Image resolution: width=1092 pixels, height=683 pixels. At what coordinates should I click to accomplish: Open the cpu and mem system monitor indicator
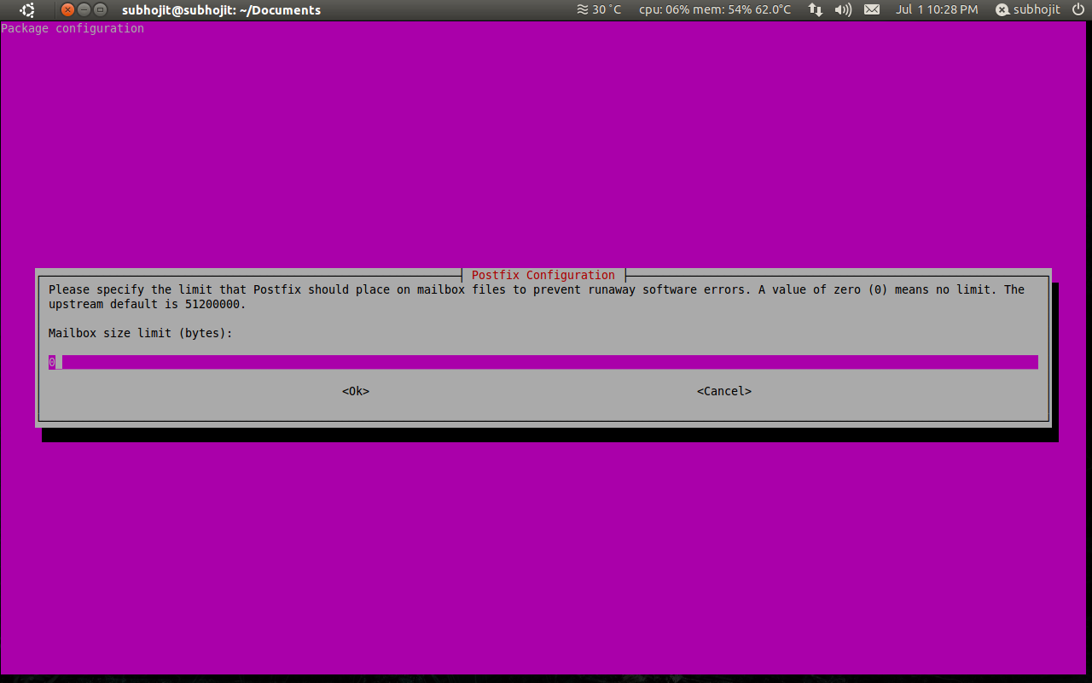(x=714, y=10)
